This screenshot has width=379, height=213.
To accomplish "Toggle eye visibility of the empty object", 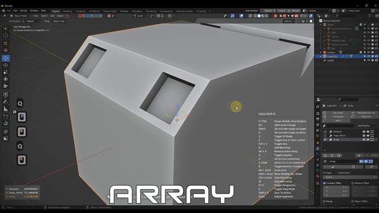I will 368,60.
